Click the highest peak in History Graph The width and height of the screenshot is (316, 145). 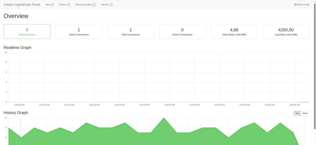[x=164, y=118]
